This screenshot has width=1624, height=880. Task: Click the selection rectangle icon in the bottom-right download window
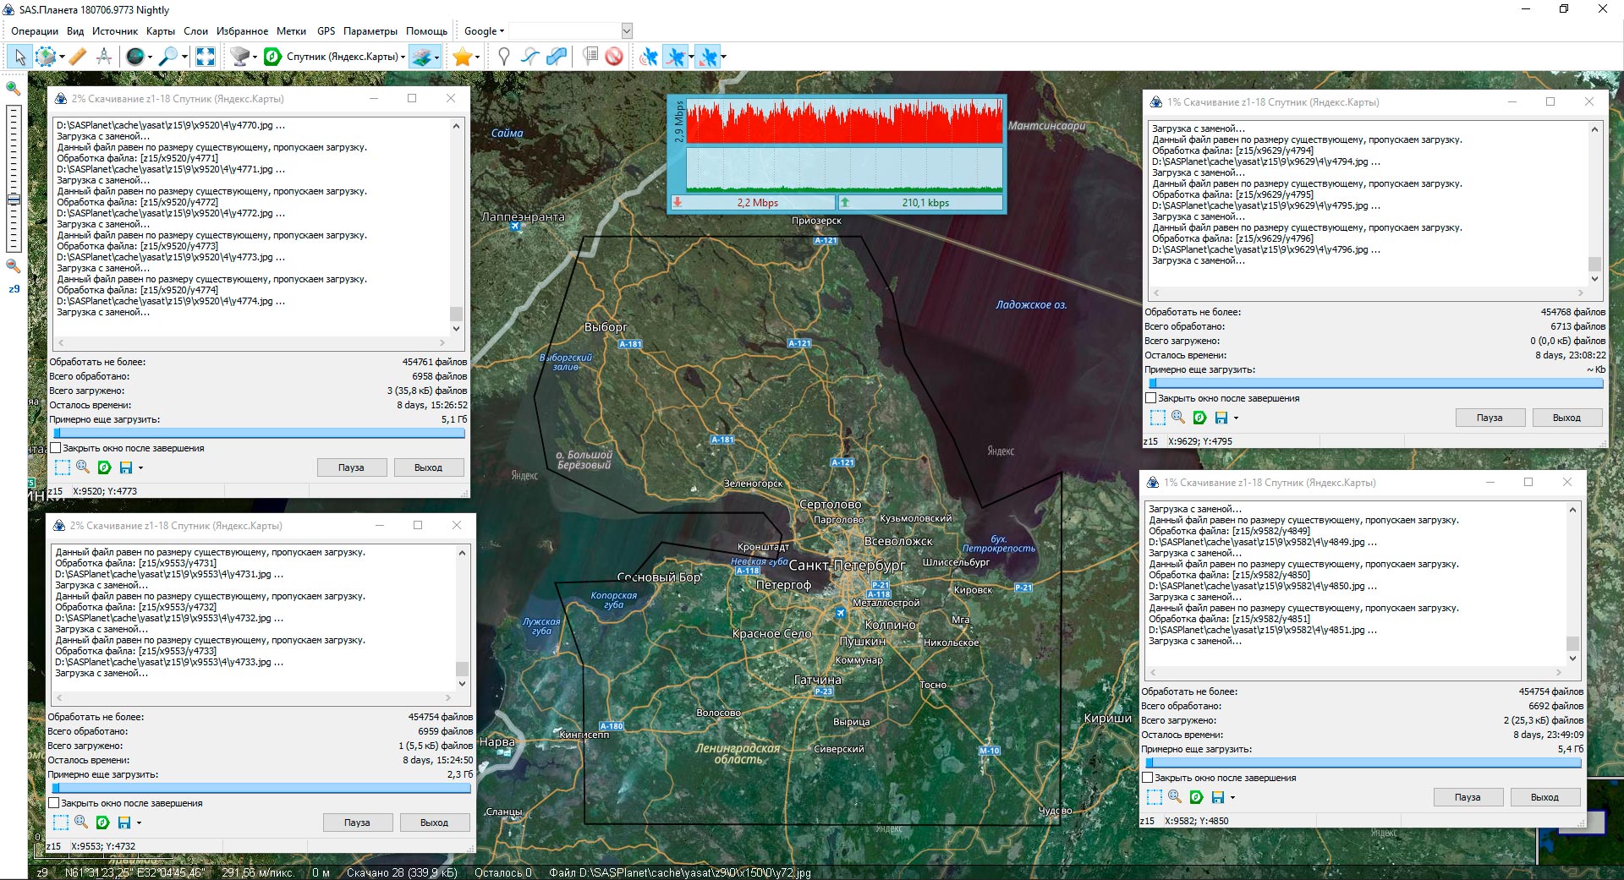[1154, 797]
